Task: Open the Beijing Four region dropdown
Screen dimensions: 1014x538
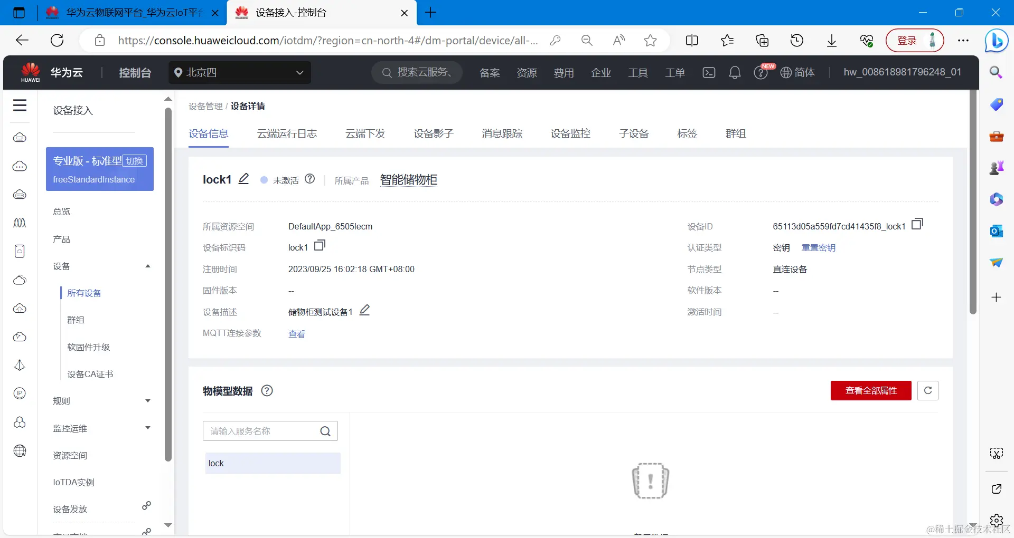Action: tap(240, 72)
